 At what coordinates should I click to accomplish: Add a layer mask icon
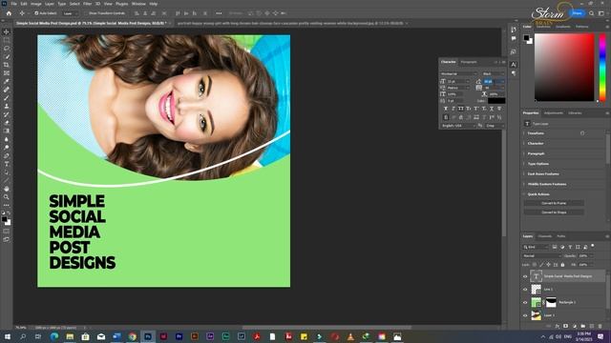[566, 326]
